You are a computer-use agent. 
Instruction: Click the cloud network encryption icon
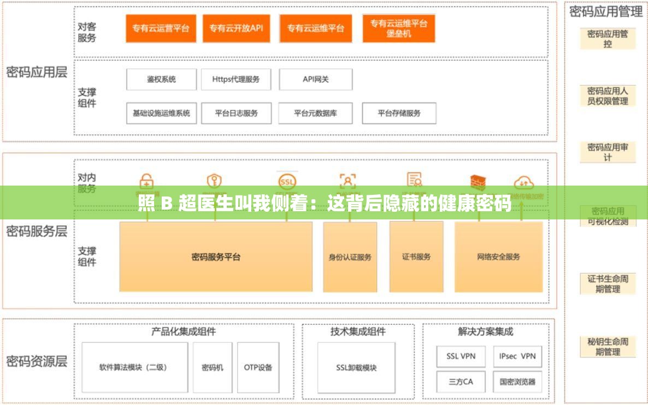point(525,183)
